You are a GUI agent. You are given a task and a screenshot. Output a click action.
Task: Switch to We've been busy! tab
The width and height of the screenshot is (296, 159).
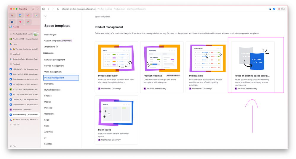tap(24, 120)
